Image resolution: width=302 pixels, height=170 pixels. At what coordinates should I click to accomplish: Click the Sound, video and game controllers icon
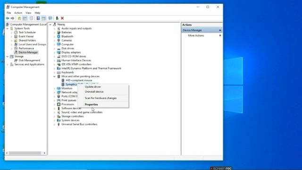pyautogui.click(x=59, y=112)
